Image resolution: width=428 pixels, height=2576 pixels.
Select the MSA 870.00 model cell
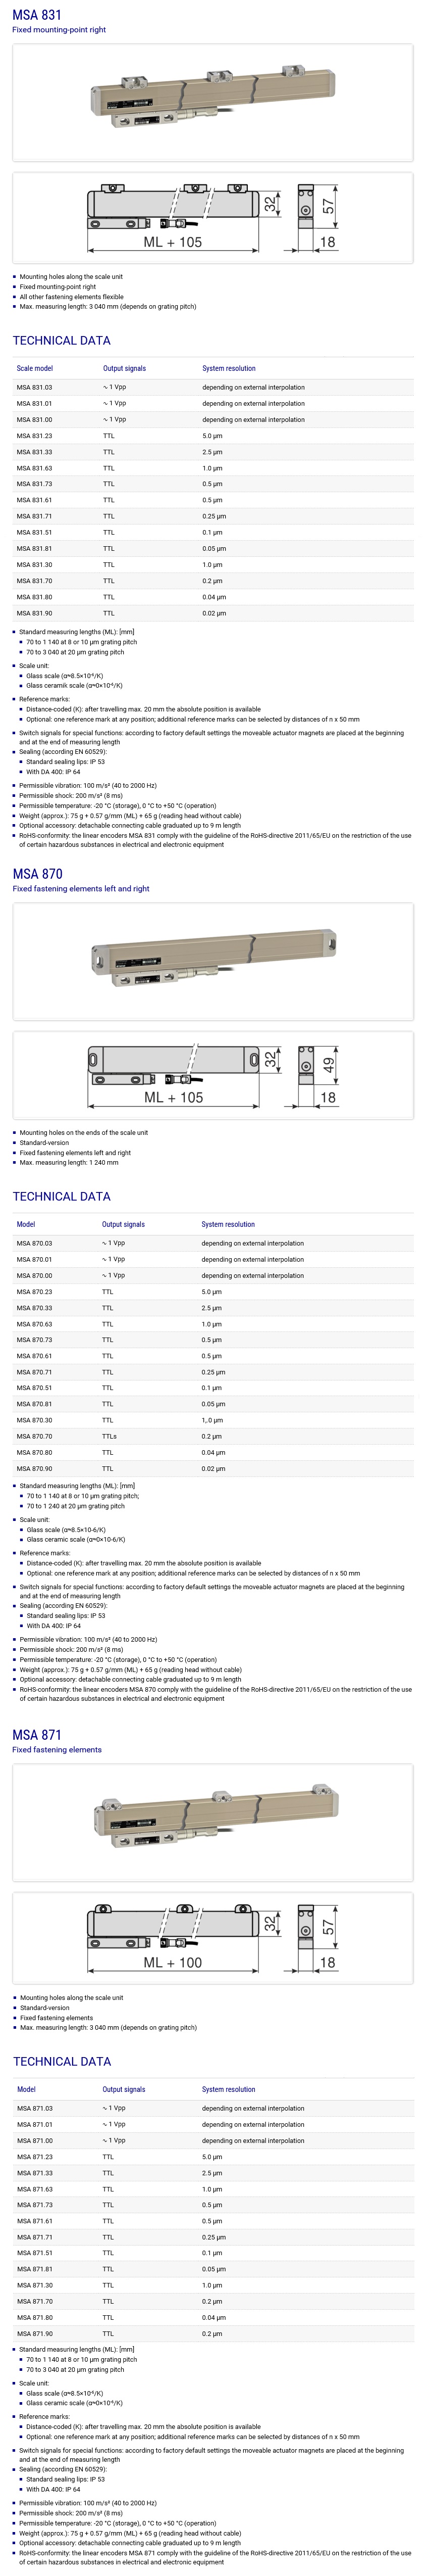coord(35,1275)
